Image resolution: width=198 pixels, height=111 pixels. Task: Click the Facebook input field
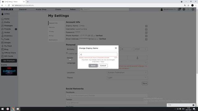tap(107, 96)
